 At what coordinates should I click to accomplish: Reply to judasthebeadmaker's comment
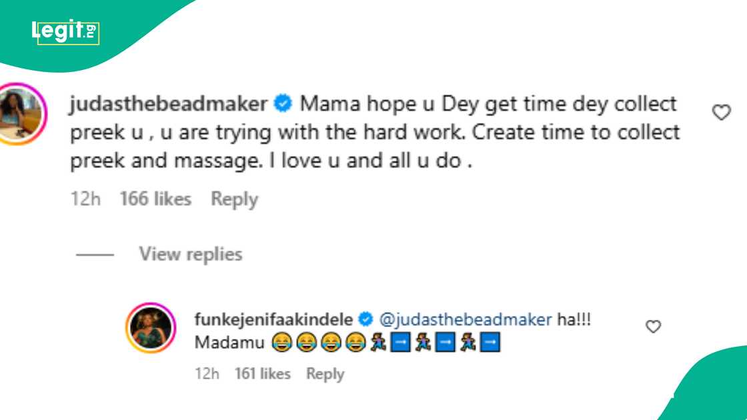[x=234, y=199]
